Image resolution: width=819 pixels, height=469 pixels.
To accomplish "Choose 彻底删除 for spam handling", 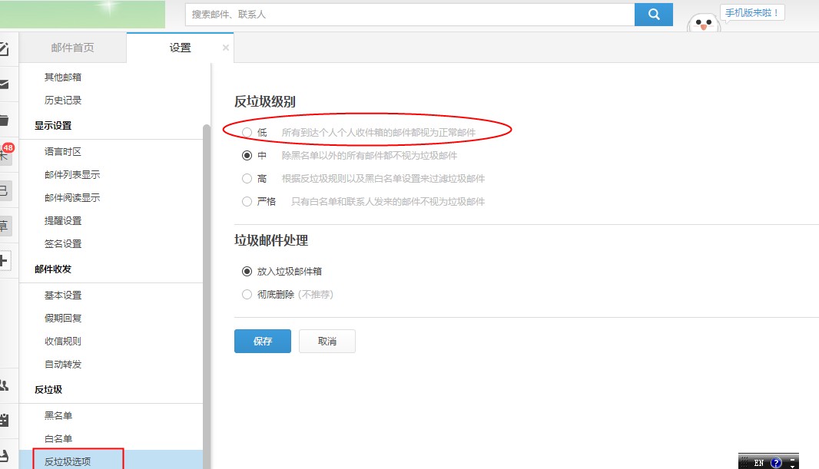I will pos(247,294).
